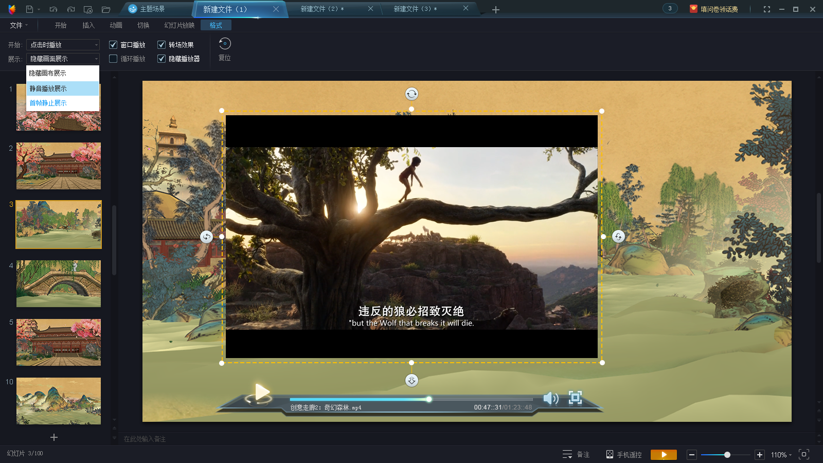The height and width of the screenshot is (463, 823).
Task: Switch to the 幻灯片放映 ribbon tab
Action: click(x=179, y=25)
